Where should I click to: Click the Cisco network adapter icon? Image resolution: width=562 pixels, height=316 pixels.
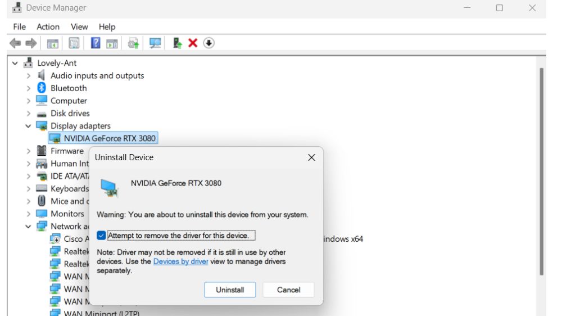coord(55,238)
